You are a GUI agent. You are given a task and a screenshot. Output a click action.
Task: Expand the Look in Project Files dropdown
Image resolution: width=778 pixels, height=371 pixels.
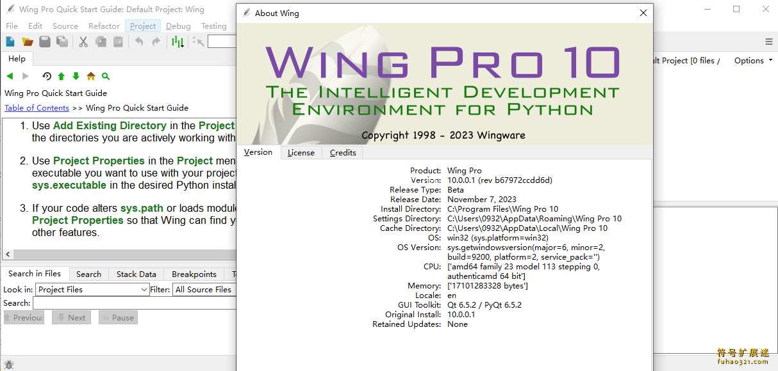coord(92,289)
